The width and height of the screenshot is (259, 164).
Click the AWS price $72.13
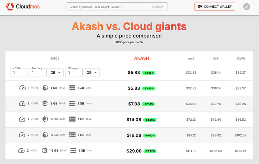pyautogui.click(x=191, y=120)
